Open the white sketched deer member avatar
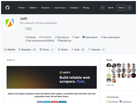 click(x=109, y=71)
